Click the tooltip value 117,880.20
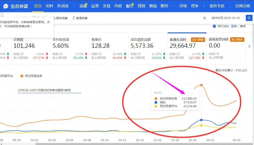Image resolution: width=254 pixels, height=145 pixels. pyautogui.click(x=189, y=98)
